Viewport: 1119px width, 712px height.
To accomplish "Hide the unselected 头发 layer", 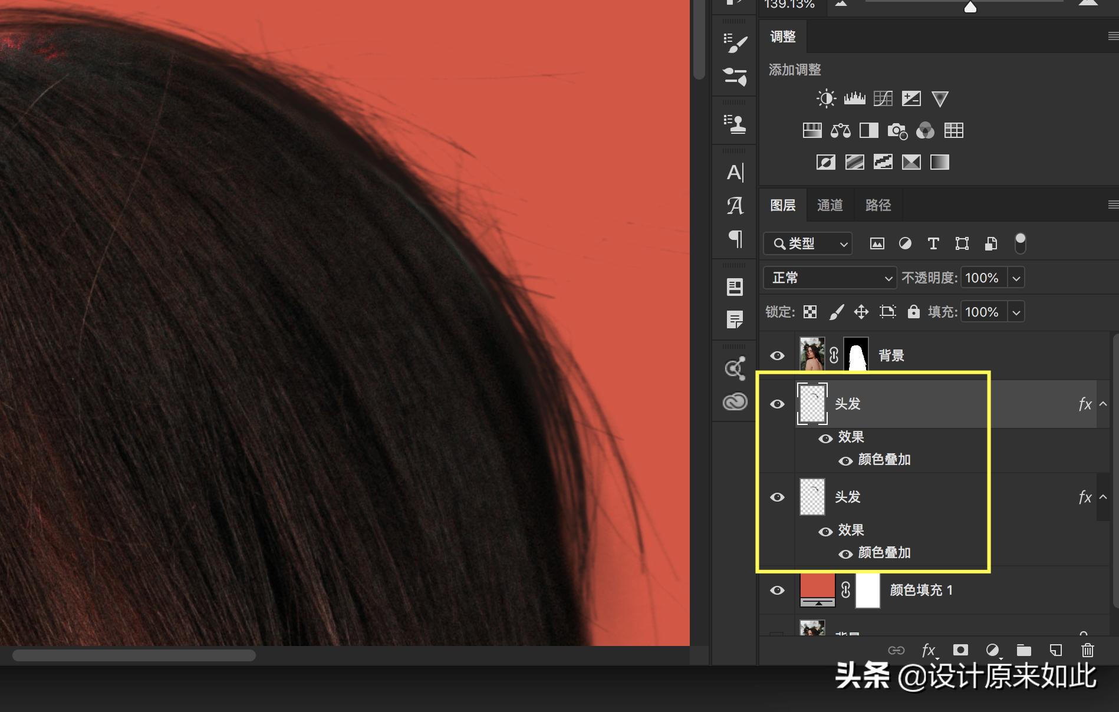I will [778, 497].
